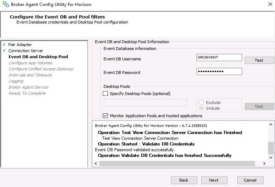This screenshot has width=275, height=187.
Task: Click the 'Event Database information' group label
Action: pos(130,49)
